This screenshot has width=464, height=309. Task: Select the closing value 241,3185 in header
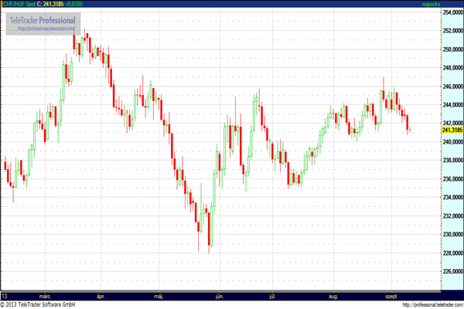(53, 4)
